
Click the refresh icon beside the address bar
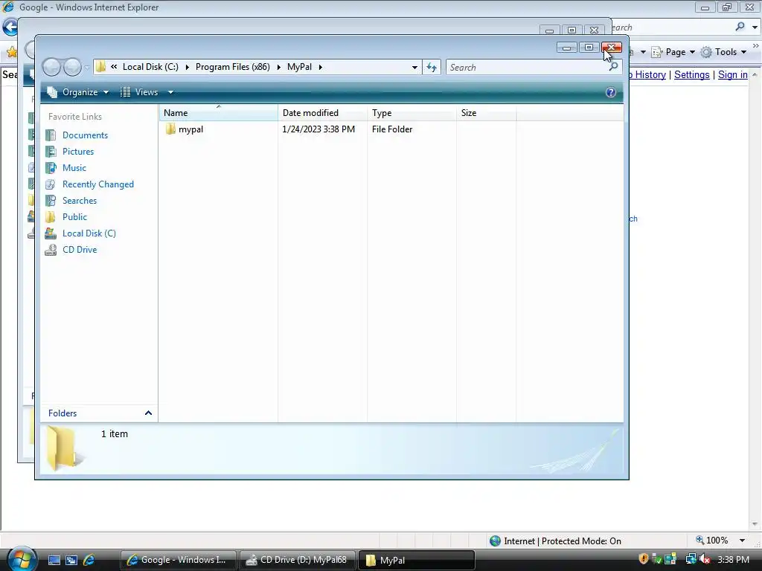point(432,67)
